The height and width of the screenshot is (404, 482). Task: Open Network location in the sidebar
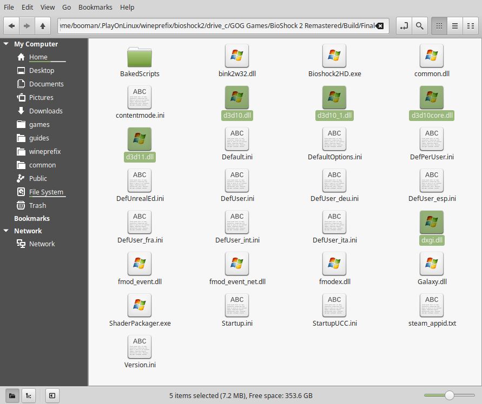pos(42,244)
